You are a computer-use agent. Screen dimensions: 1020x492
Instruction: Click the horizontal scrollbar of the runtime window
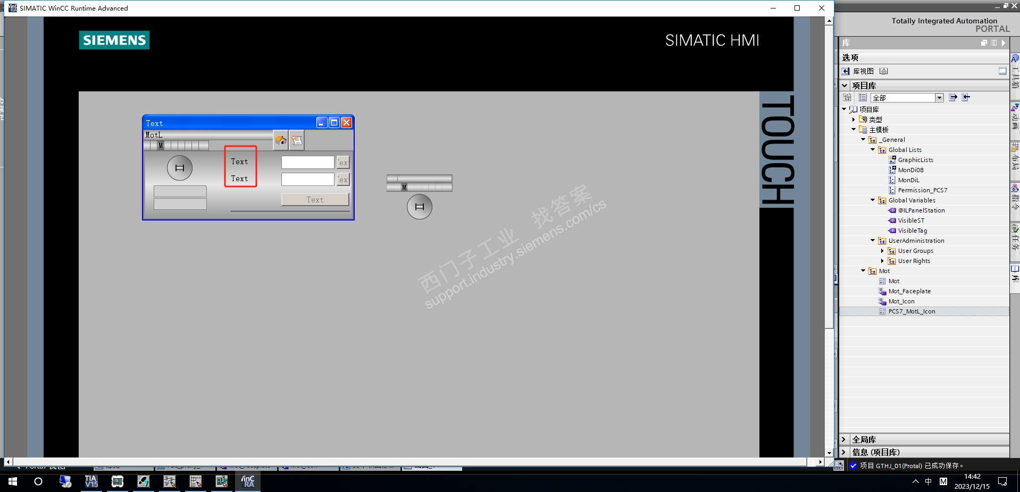[414, 462]
